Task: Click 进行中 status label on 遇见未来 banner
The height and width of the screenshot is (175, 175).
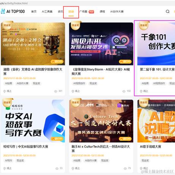Action: point(125,62)
